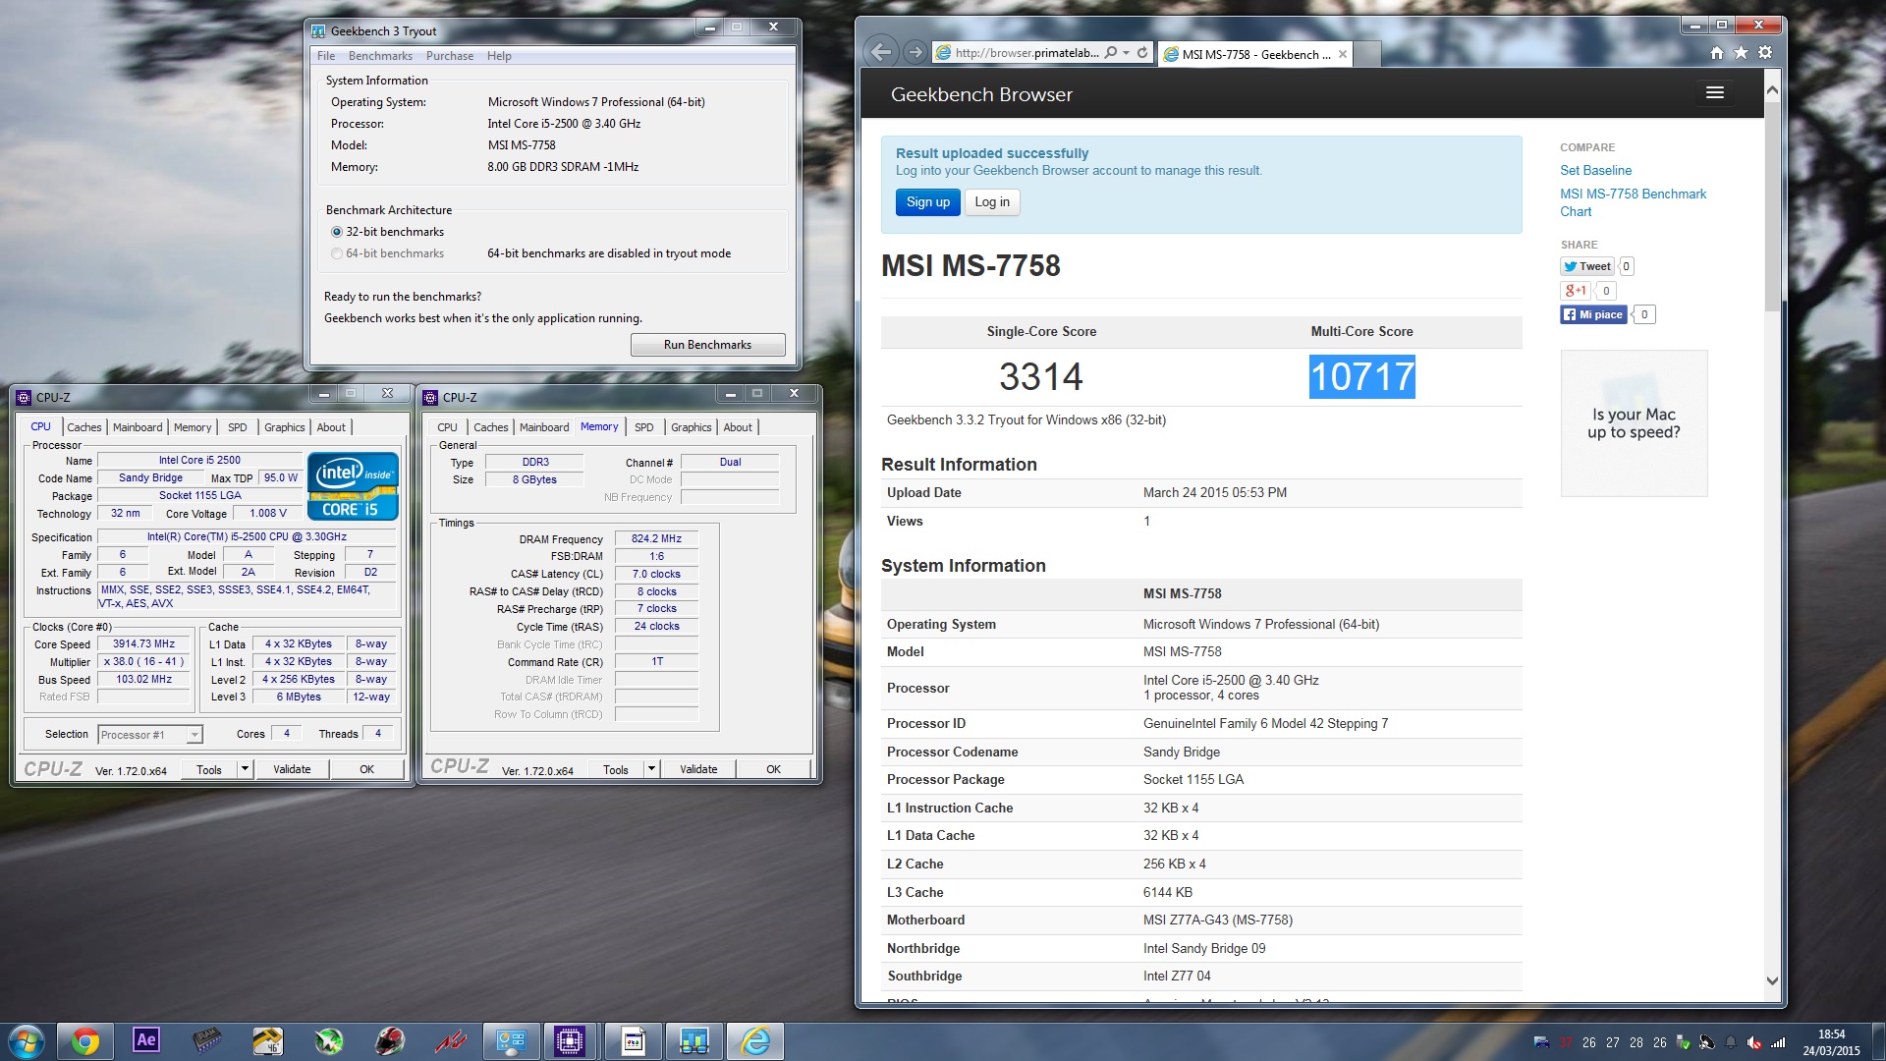The height and width of the screenshot is (1061, 1886).
Task: Open the Windows Start menu orb
Action: tap(27, 1041)
